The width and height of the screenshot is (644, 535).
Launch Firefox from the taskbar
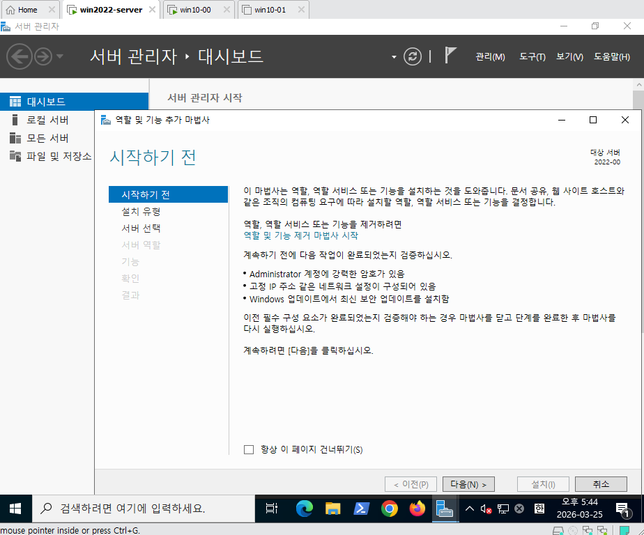tap(417, 509)
